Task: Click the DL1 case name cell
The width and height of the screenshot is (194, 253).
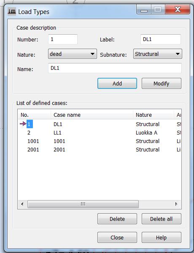Action: pyautogui.click(x=58, y=124)
